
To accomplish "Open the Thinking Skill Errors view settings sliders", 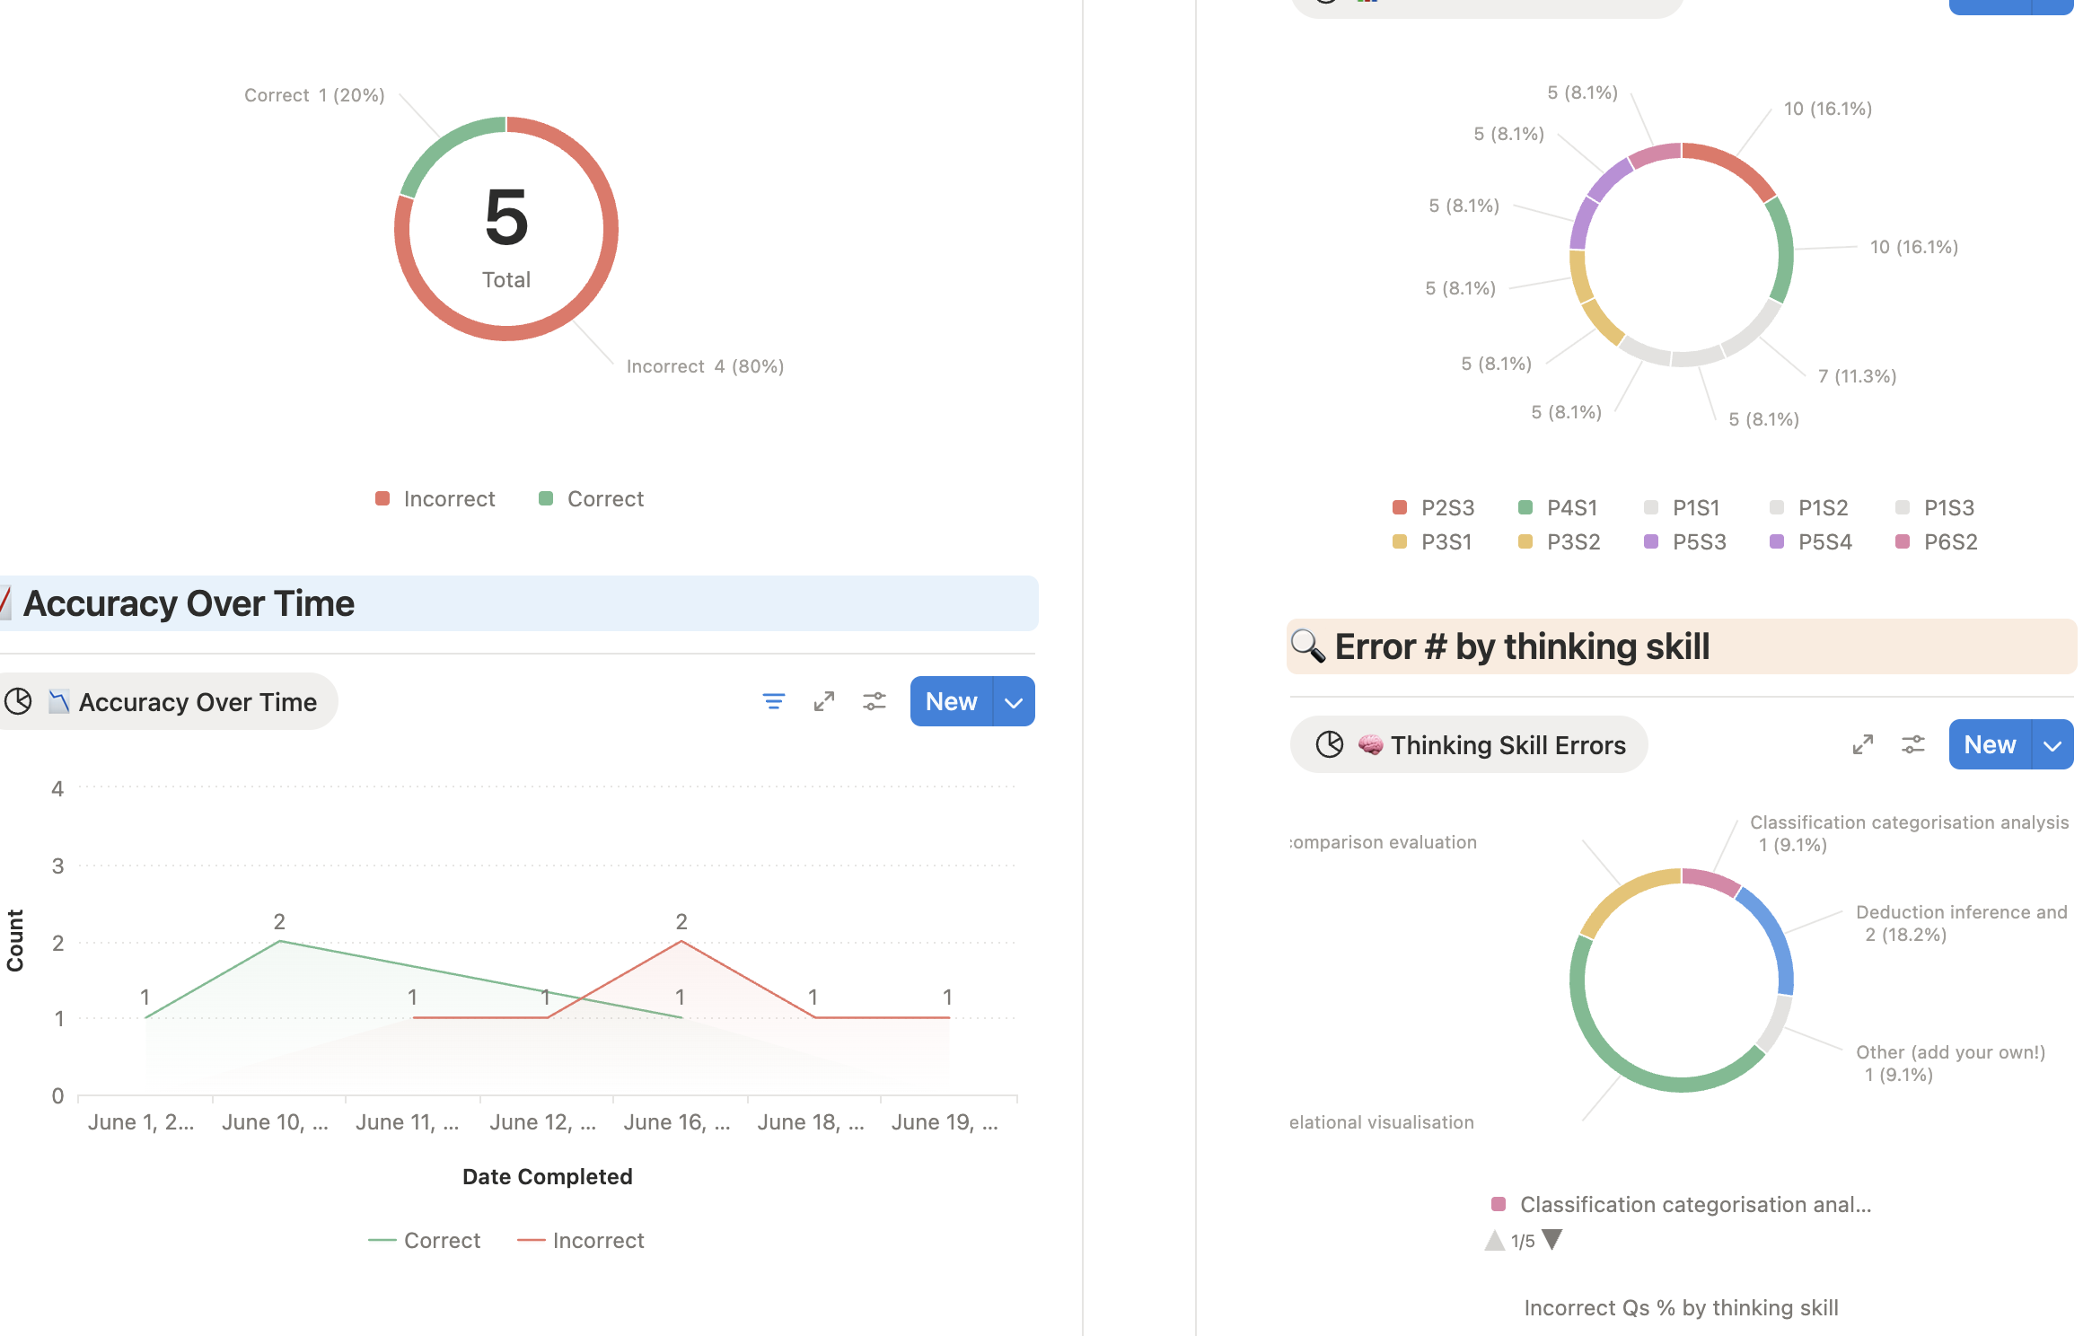I will (1913, 744).
